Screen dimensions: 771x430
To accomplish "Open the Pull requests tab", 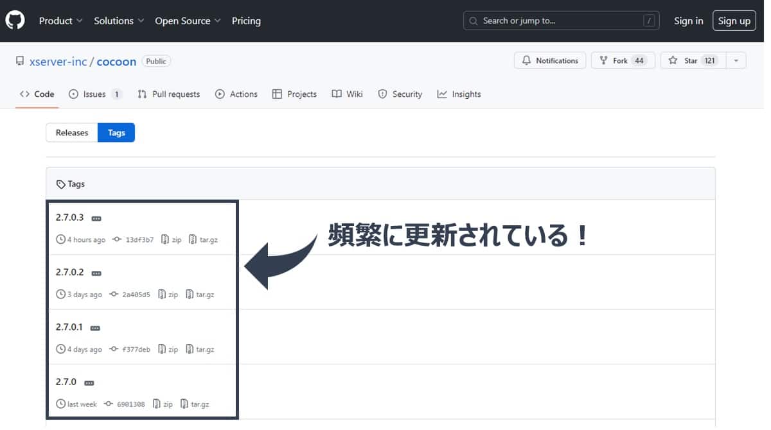I will [x=169, y=94].
